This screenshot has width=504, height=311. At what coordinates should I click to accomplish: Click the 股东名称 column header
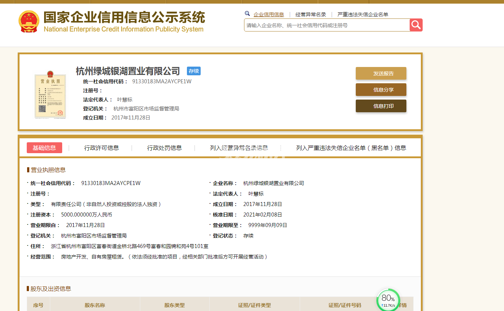[x=95, y=305]
